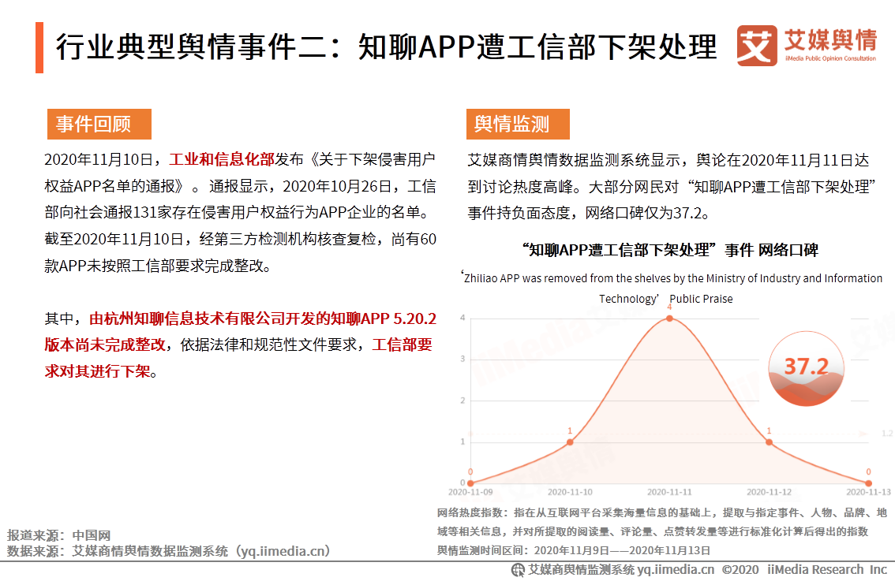Click the red text 工业和信息化部
The height and width of the screenshot is (581, 895).
click(222, 159)
